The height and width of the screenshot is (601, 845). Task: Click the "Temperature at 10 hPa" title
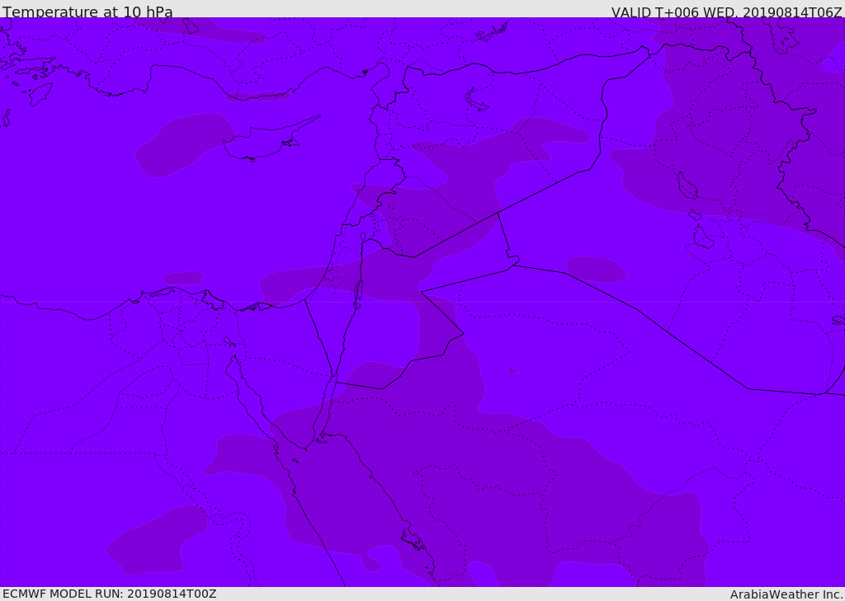pyautogui.click(x=87, y=12)
